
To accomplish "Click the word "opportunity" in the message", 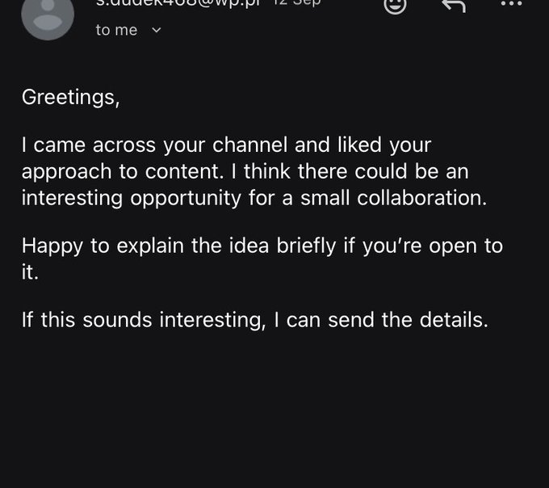I will pos(186,199).
